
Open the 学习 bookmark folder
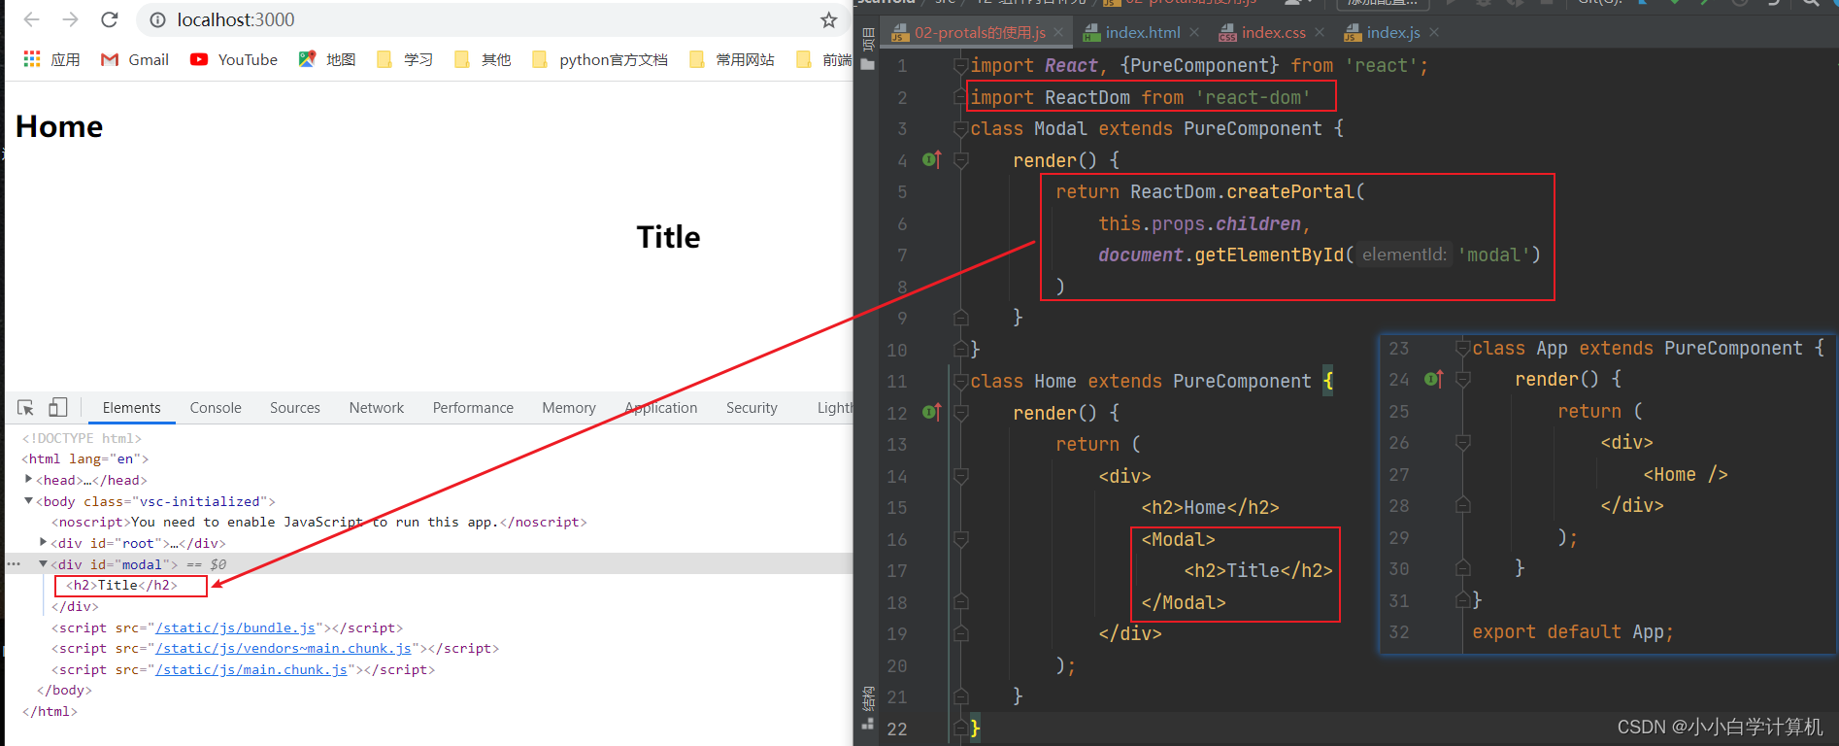pyautogui.click(x=405, y=59)
